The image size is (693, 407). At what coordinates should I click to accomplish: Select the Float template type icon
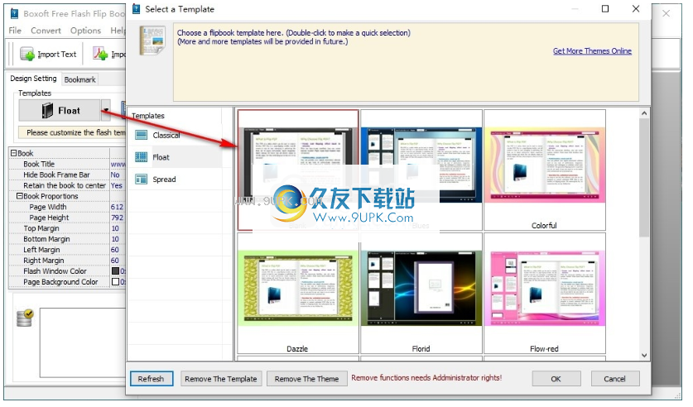(x=141, y=157)
